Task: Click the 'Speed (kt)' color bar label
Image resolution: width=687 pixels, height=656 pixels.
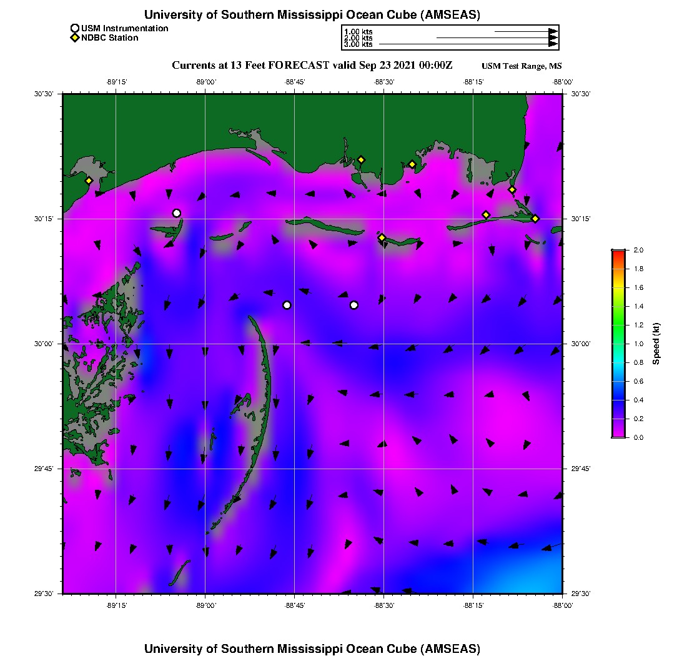Action: tap(656, 344)
